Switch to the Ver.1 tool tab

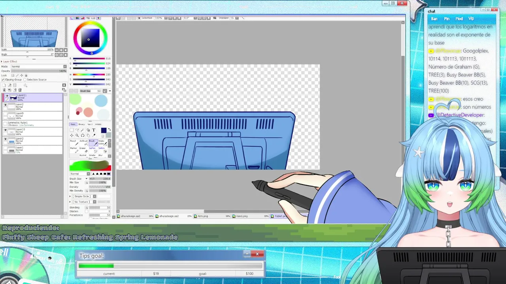90,124
